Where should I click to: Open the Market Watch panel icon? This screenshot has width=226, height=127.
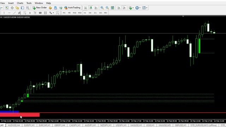pyautogui.click(x=7, y=8)
